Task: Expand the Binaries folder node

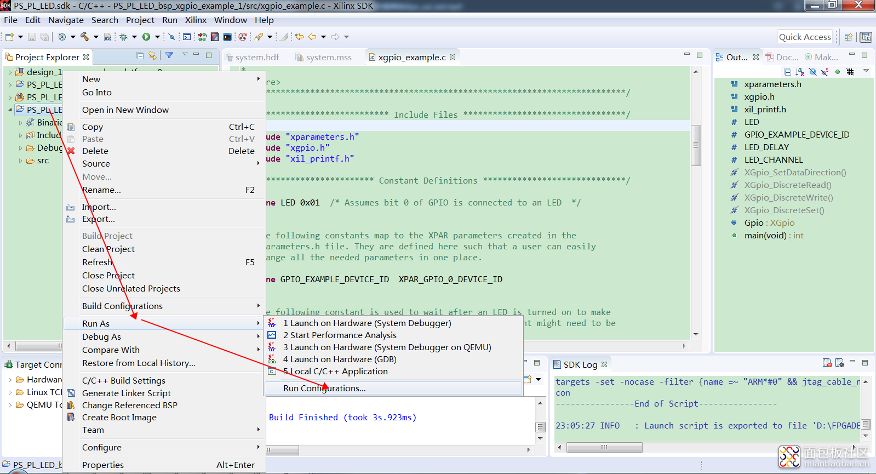Action: (x=21, y=123)
